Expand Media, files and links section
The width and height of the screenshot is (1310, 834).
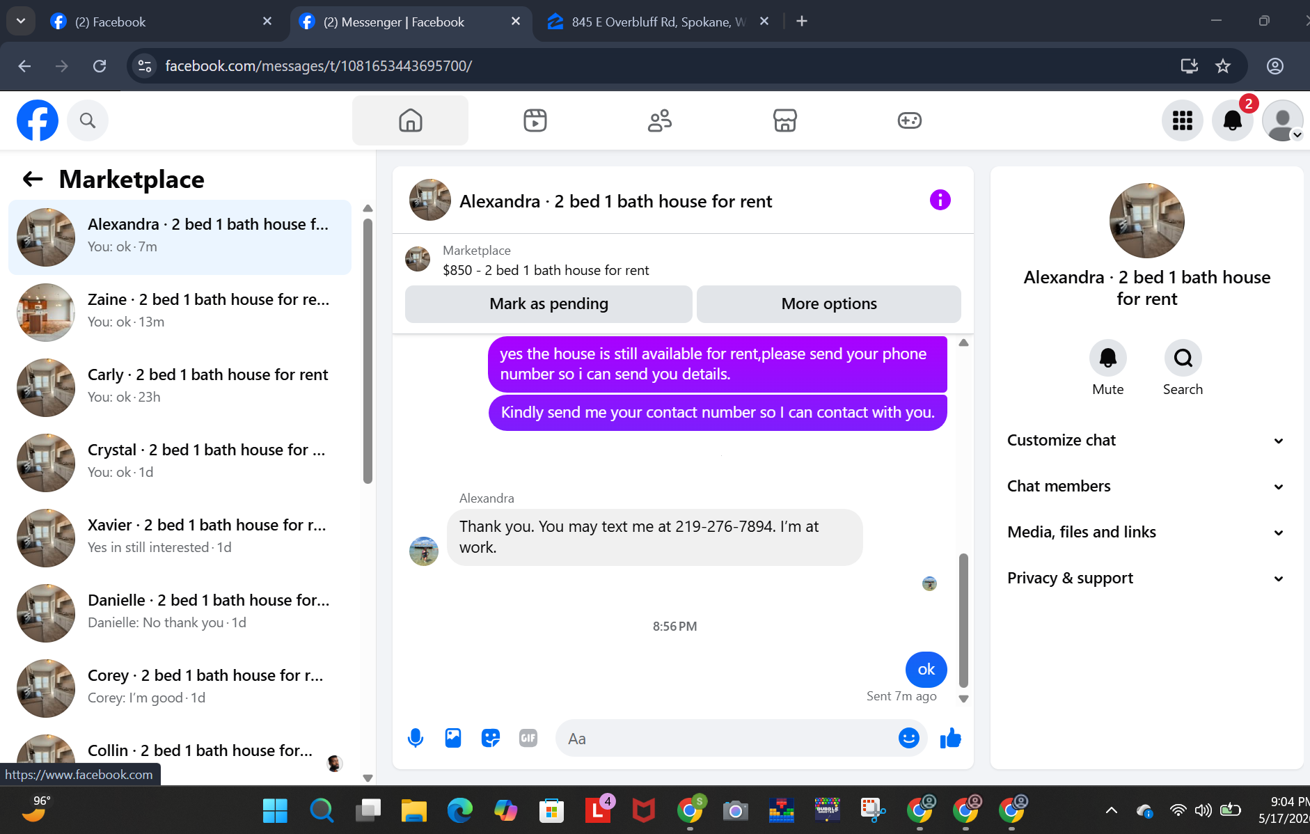tap(1146, 533)
